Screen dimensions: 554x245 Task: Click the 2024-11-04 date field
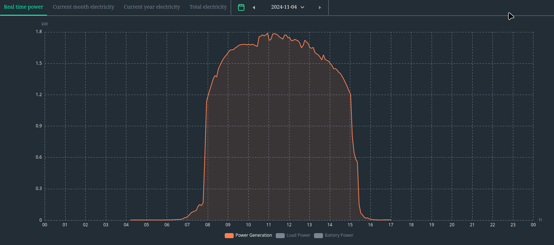click(x=284, y=7)
